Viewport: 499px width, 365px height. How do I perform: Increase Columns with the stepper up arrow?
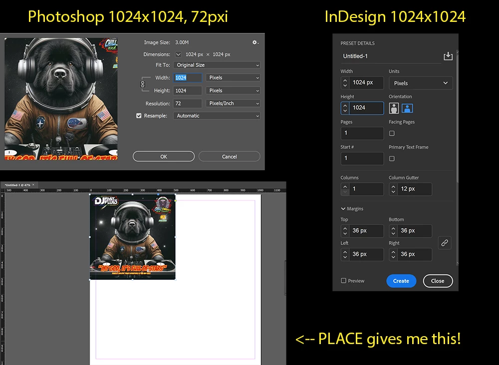pos(345,186)
